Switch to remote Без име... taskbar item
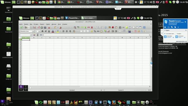Screen dimensions: 188x106 [89, 18]
